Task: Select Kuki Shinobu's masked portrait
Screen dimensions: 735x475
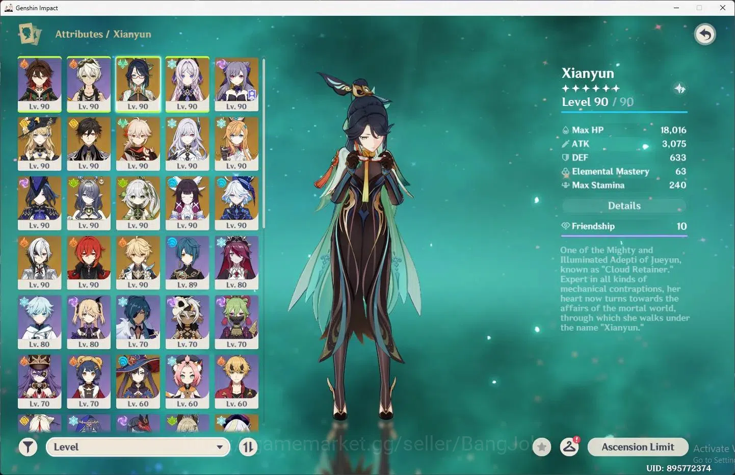Action: (237, 323)
